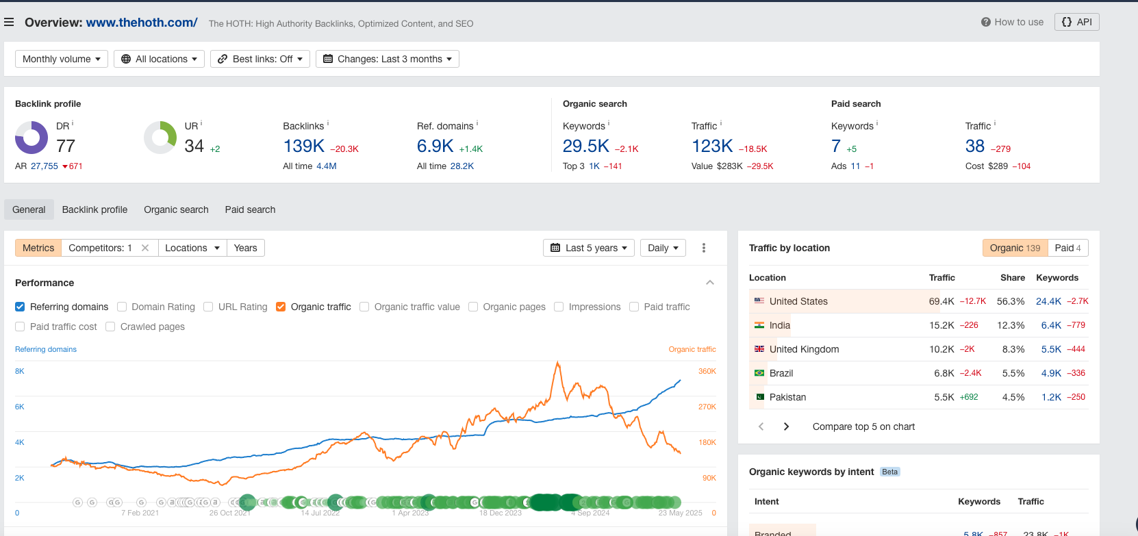This screenshot has width=1138, height=536.
Task: Open the chart three-dot options menu
Action: 704,248
